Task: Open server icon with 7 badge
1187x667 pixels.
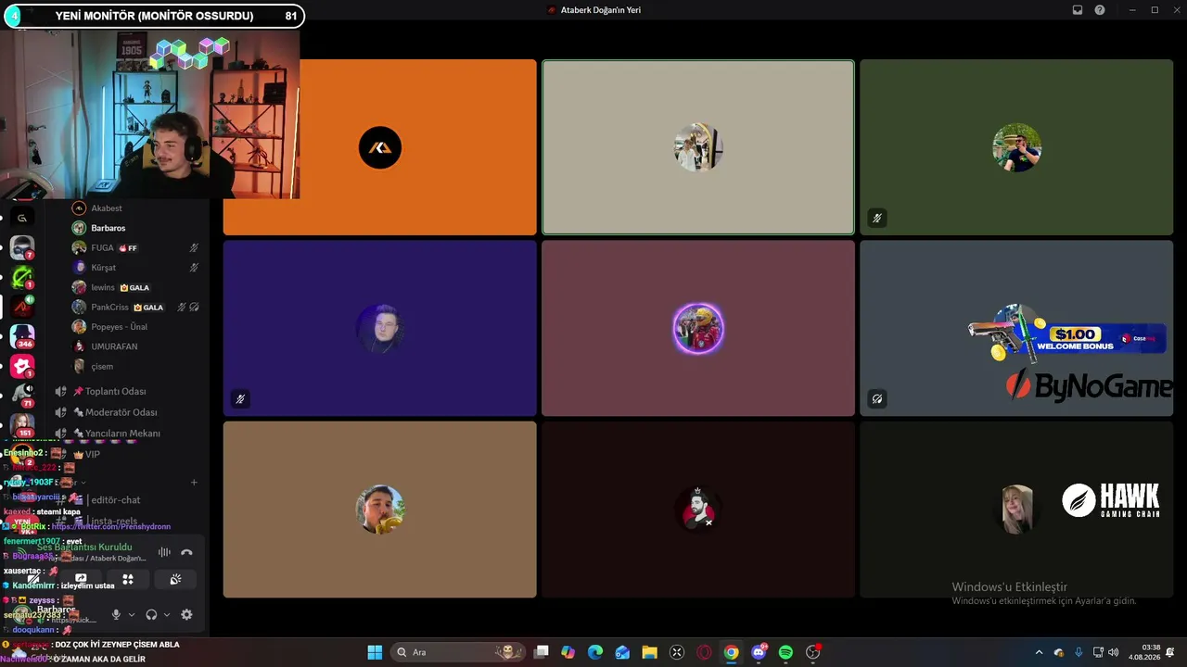Action: click(22, 247)
